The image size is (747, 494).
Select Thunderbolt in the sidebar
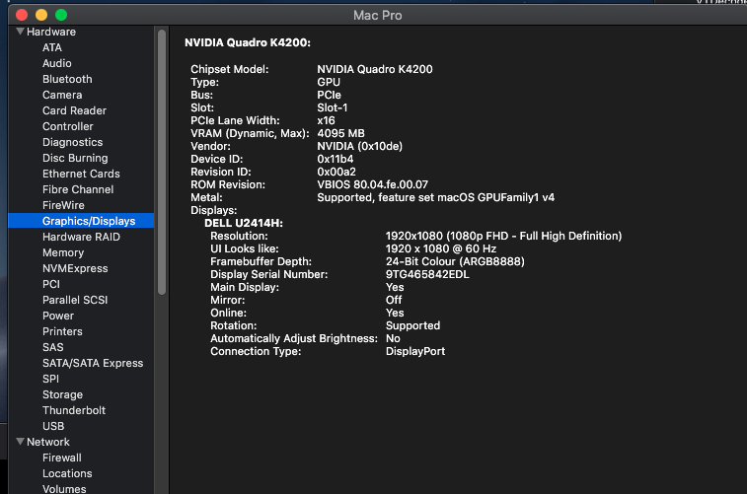(74, 410)
